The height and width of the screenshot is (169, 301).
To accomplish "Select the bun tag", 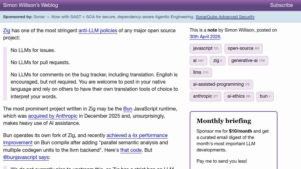I will point(265,96).
